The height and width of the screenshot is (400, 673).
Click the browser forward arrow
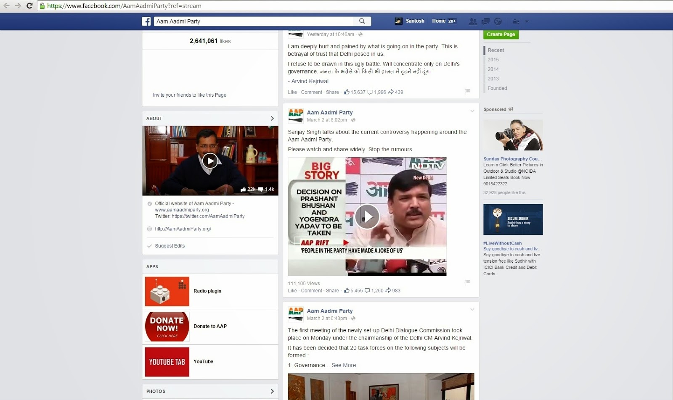[18, 6]
